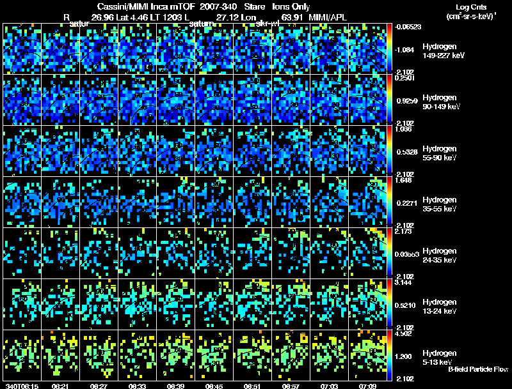Click the '26.96' value in the header
The width and height of the screenshot is (512, 389).
click(x=102, y=17)
